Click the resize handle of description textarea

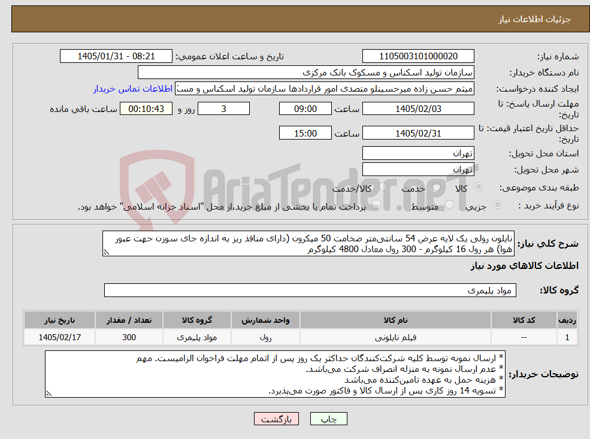tap(106, 252)
